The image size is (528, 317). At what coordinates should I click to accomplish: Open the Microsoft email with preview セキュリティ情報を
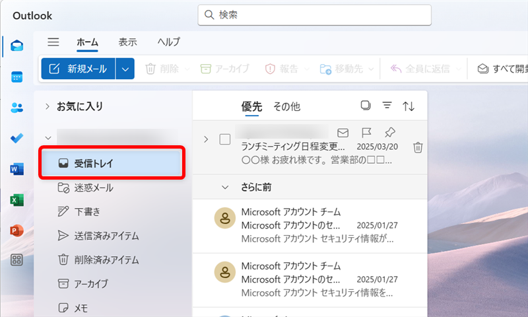[x=310, y=280]
